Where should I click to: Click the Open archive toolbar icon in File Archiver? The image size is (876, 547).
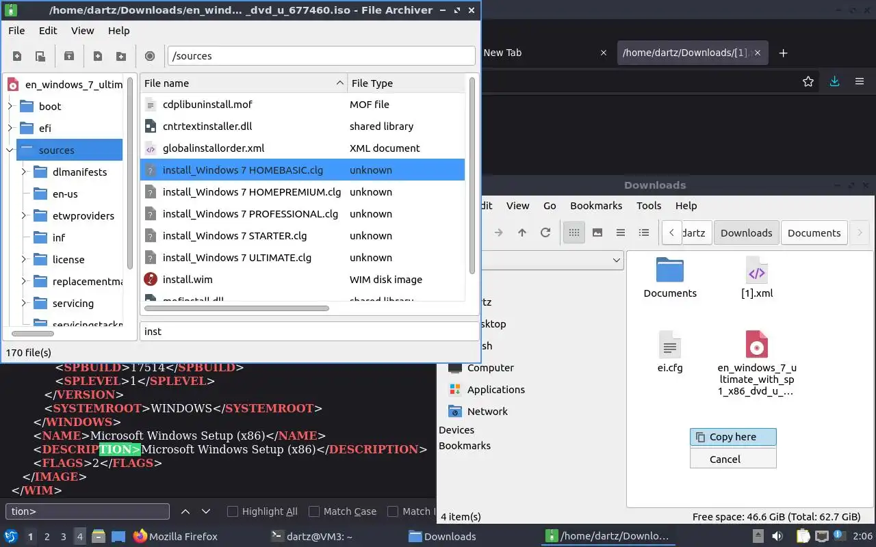(40, 56)
